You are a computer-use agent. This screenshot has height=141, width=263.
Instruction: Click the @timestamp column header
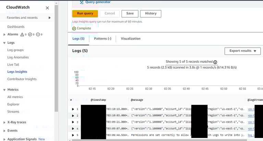pyautogui.click(x=98, y=100)
